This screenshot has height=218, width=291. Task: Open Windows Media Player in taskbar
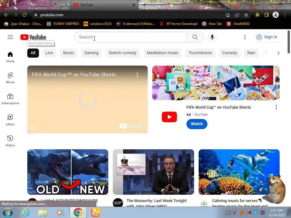[x=60, y=212]
